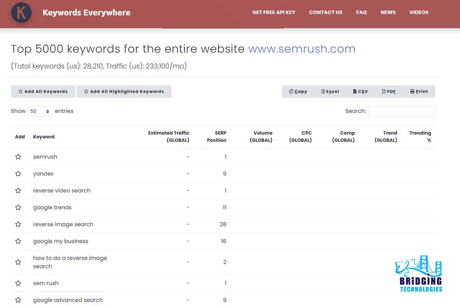Click SERP position 28 cell
Image resolution: width=460 pixels, height=306 pixels.
223,224
